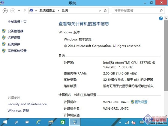
Task: Open taskbar Search magnifier
Action: tap(16, 122)
